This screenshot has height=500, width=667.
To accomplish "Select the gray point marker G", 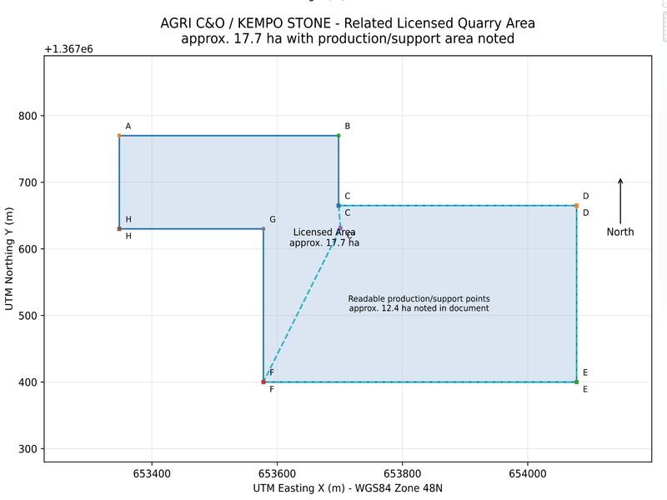I will (263, 228).
